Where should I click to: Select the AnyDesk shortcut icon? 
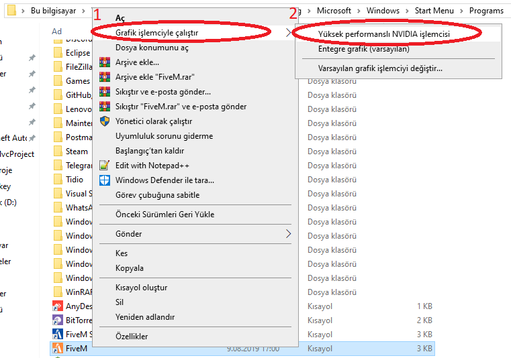point(58,306)
